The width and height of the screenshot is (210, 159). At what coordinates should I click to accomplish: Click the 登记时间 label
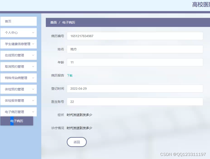click(58, 89)
